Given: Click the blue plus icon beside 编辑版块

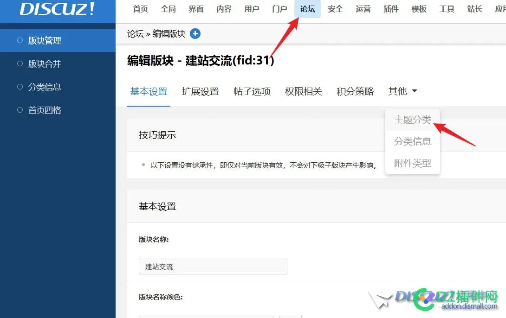Looking at the screenshot, I should click(x=195, y=33).
